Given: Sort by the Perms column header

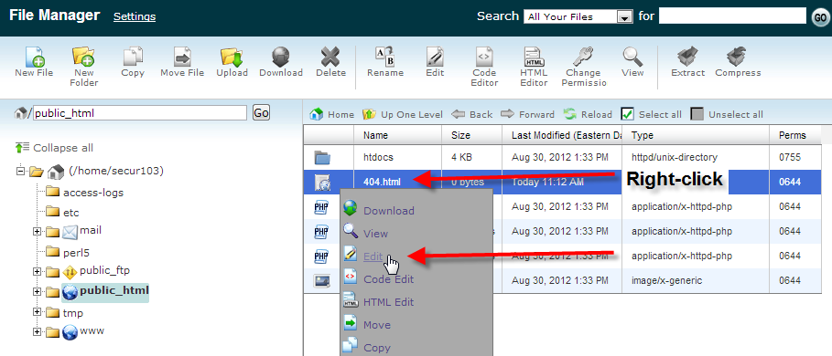Looking at the screenshot, I should point(794,135).
